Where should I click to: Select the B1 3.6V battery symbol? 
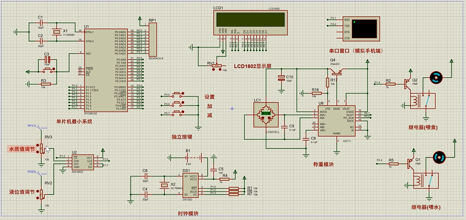pyautogui.click(x=189, y=158)
